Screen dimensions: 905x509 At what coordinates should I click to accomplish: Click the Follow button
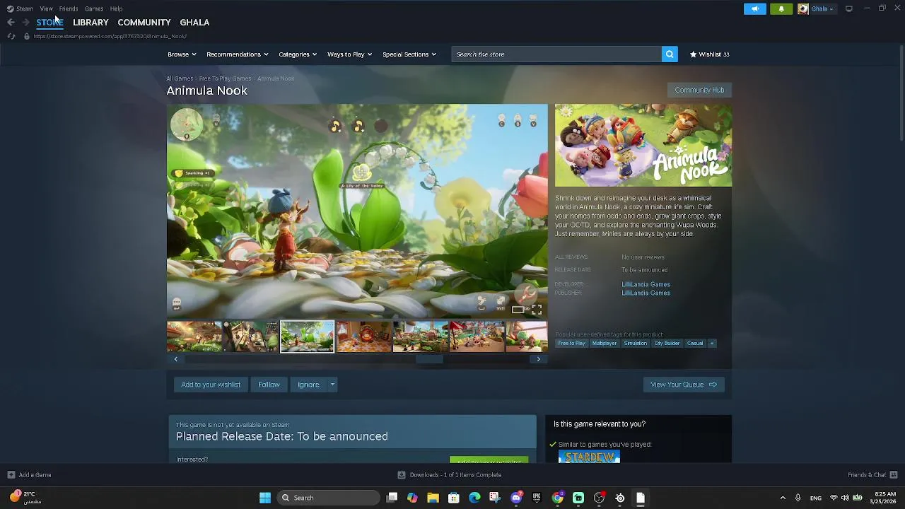point(269,385)
